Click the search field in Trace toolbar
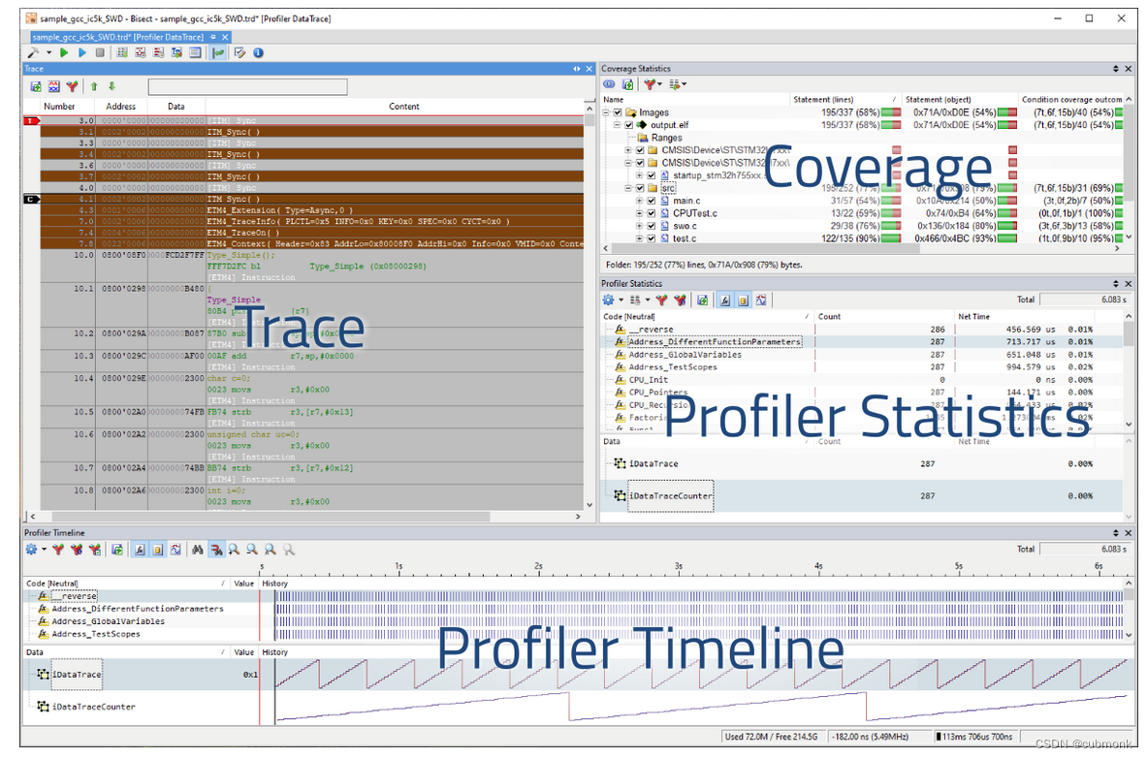This screenshot has height=758, width=1147. tap(247, 87)
